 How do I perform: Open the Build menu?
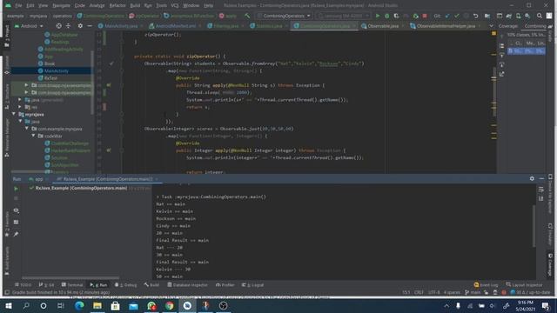[135, 5]
